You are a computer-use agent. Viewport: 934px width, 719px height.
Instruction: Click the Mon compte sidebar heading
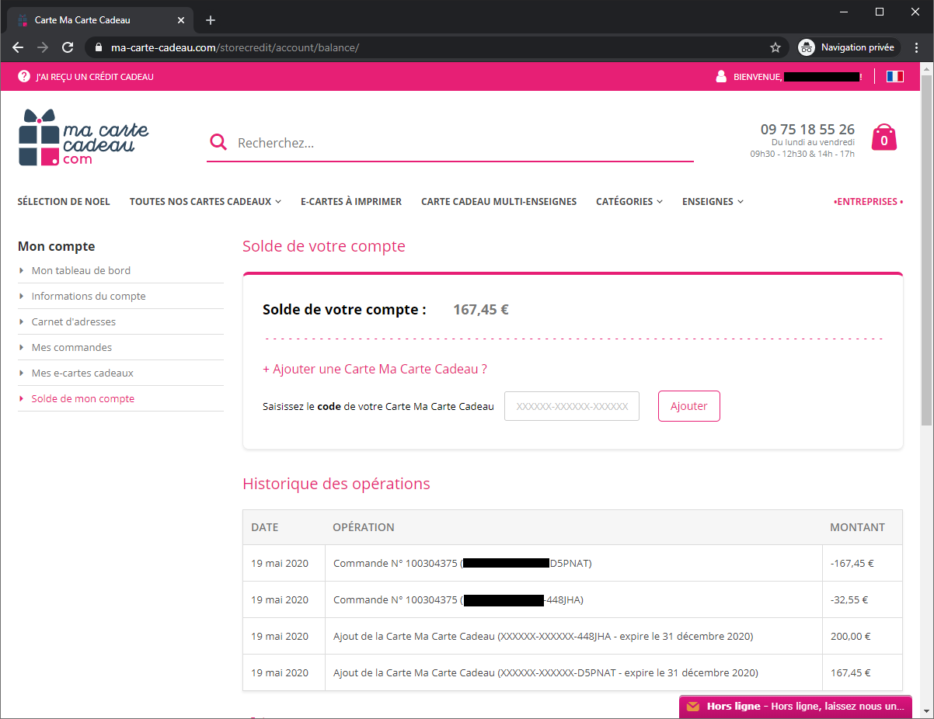point(56,246)
